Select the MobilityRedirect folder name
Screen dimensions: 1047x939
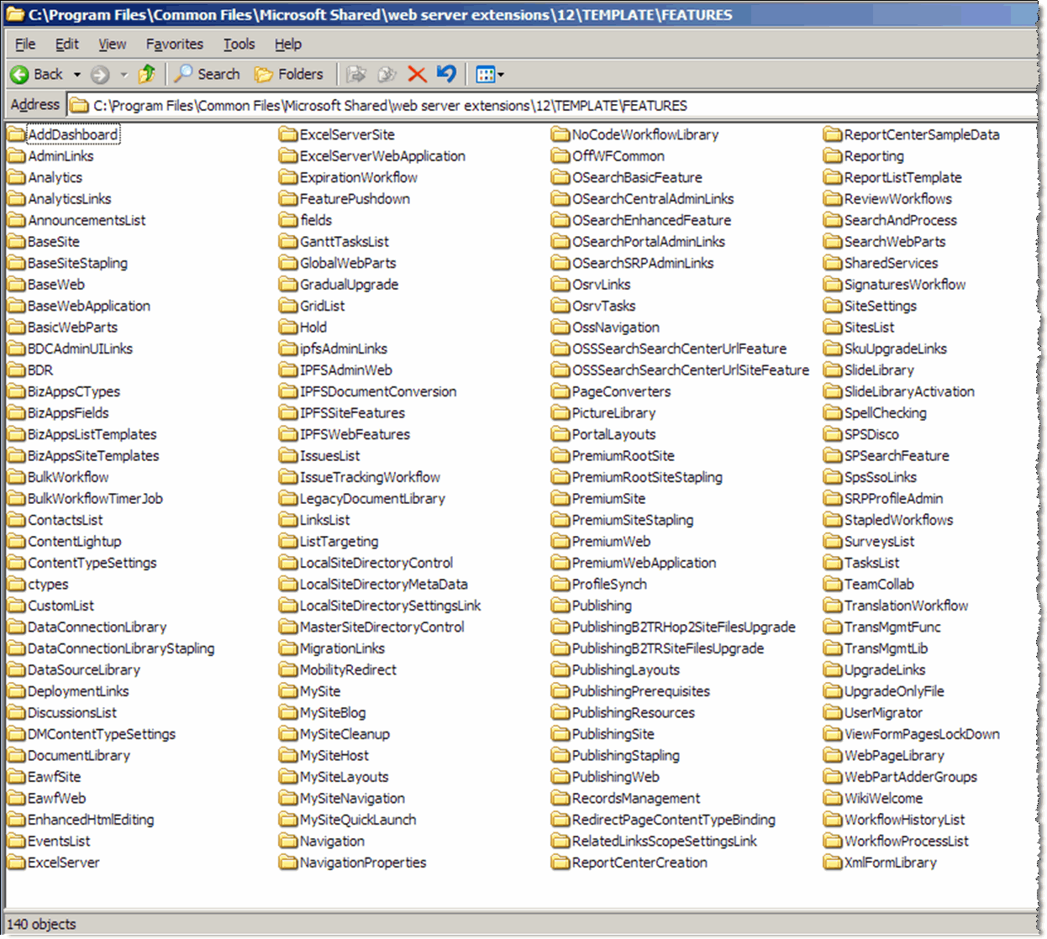coord(348,670)
